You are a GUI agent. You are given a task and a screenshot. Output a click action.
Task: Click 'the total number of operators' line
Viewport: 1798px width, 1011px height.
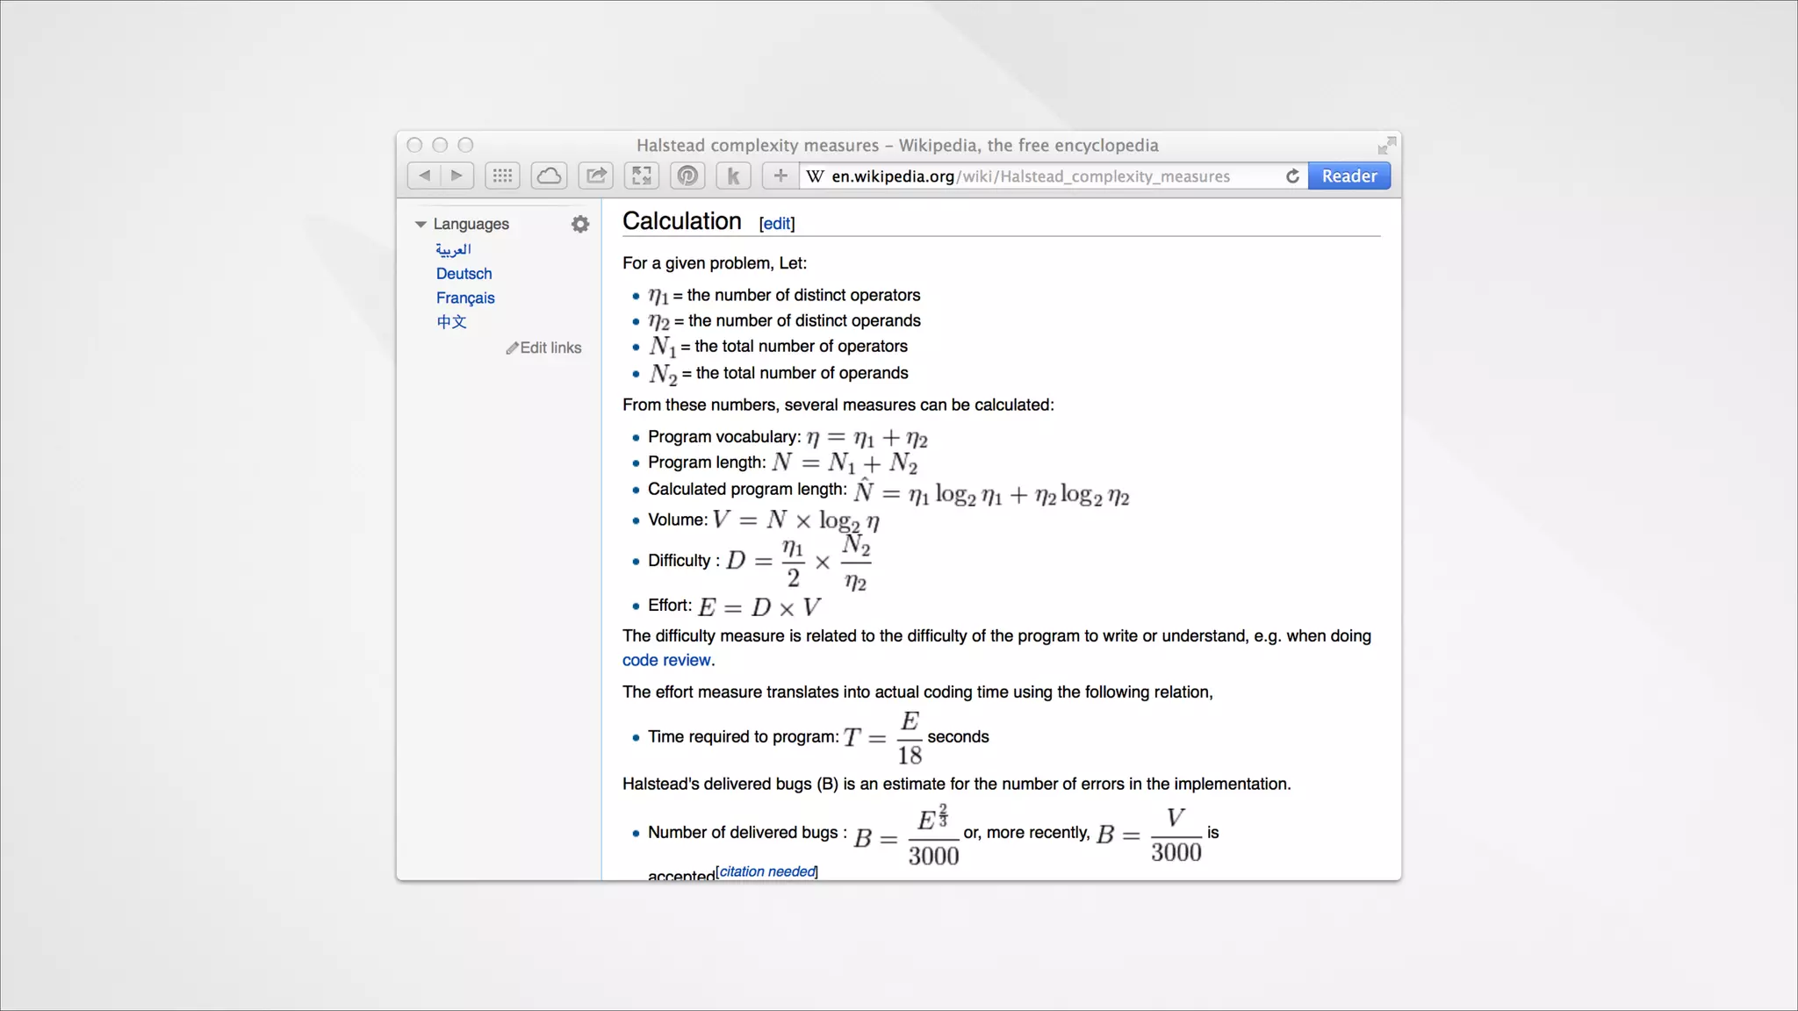[x=778, y=347]
